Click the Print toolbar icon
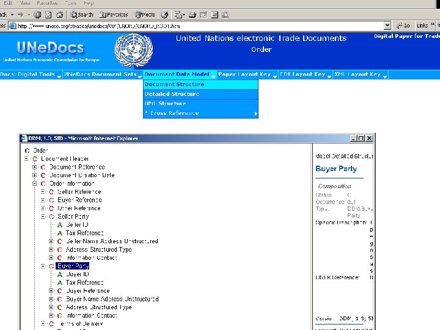Viewport: 440px width, 330px height. tap(193, 15)
